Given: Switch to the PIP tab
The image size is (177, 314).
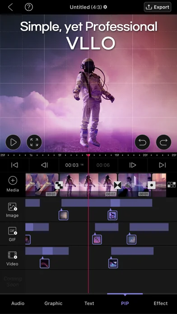Looking at the screenshot, I should [125, 303].
